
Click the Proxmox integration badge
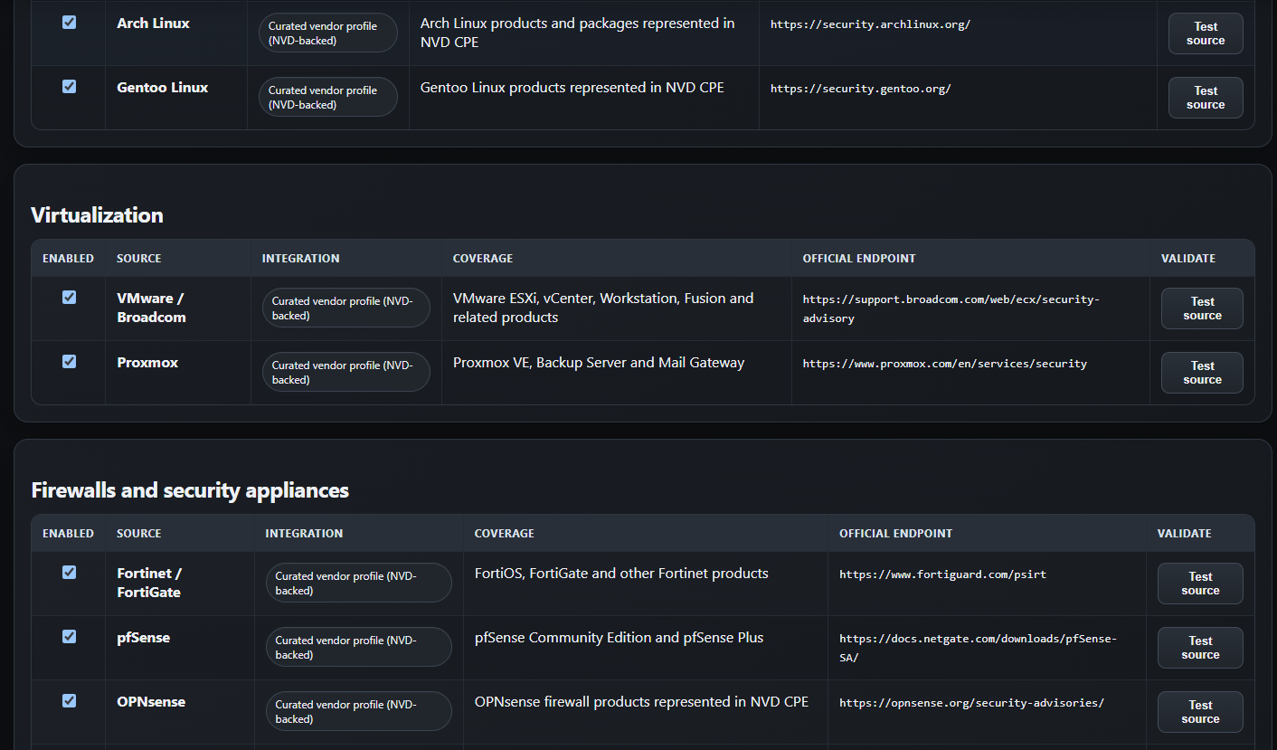(x=346, y=373)
